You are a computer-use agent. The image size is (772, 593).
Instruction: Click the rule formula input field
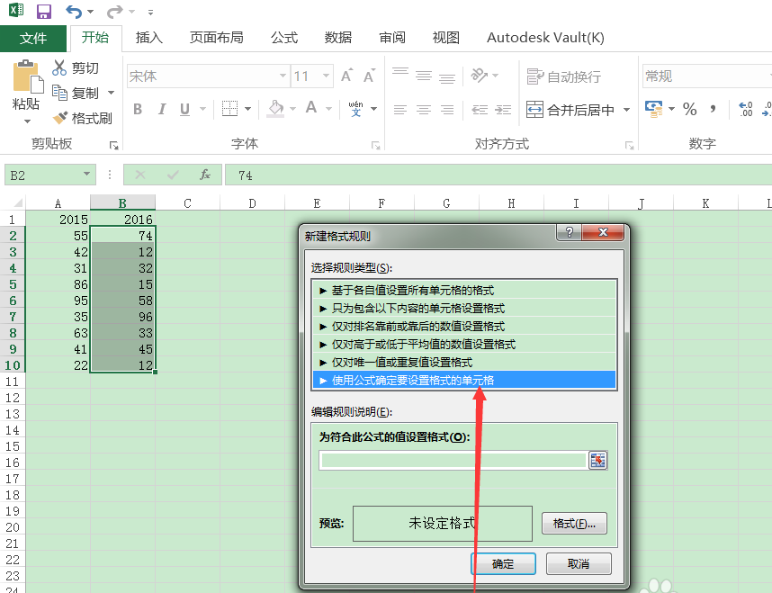tap(453, 461)
